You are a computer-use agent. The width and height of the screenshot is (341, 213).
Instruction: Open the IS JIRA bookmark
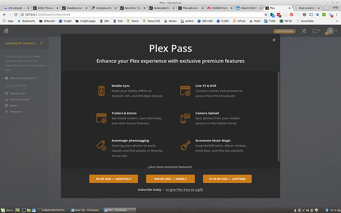click(x=223, y=21)
